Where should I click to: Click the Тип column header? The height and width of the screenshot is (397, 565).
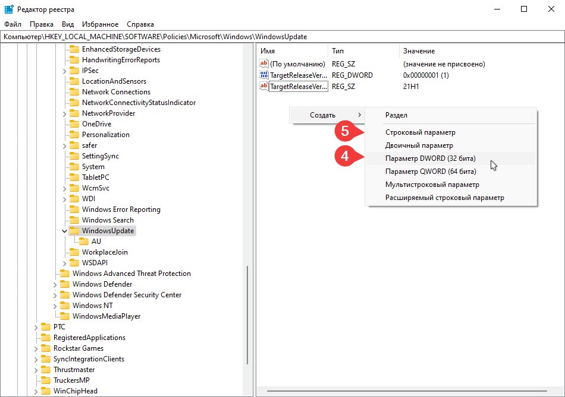pyautogui.click(x=363, y=51)
